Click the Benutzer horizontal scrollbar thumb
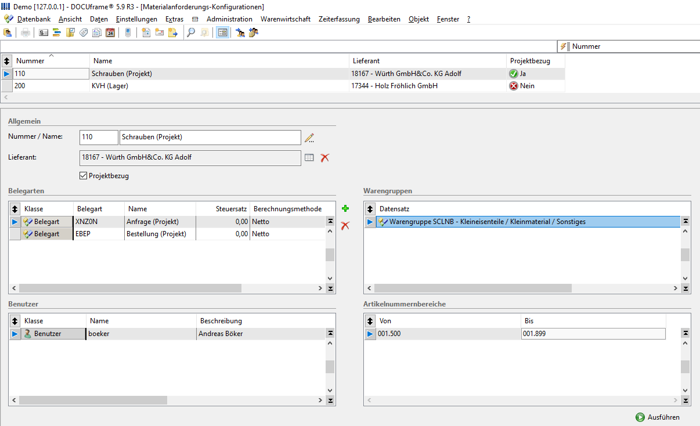Screen dimensions: 700x426 [x=93, y=400]
